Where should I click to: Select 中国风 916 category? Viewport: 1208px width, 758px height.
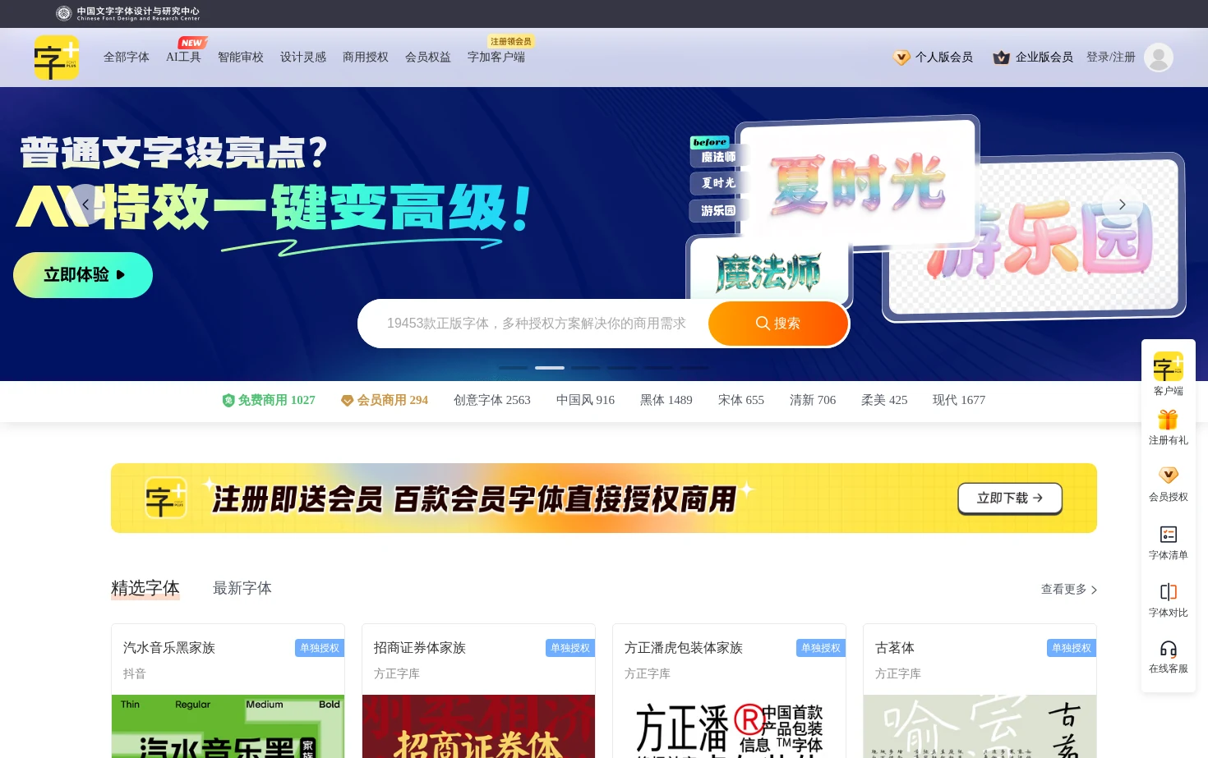[x=585, y=400]
